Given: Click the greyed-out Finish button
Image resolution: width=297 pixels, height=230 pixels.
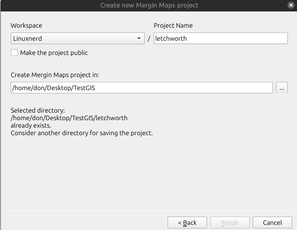Looking at the screenshot, I should 230,222.
